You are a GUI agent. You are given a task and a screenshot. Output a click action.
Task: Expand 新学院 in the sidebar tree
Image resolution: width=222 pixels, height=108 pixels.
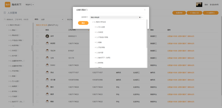9,91
